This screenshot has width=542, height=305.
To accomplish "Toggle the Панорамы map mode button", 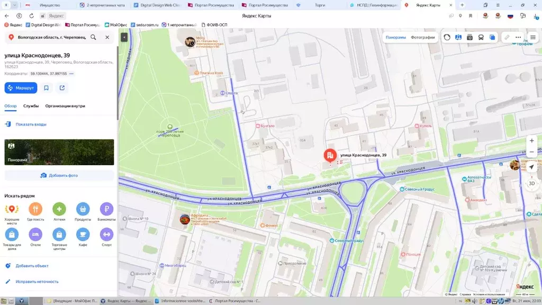I will click(x=396, y=37).
